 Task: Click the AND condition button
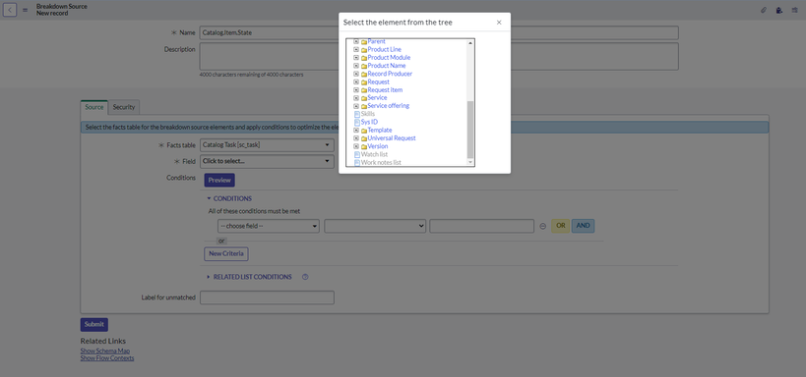tap(583, 226)
